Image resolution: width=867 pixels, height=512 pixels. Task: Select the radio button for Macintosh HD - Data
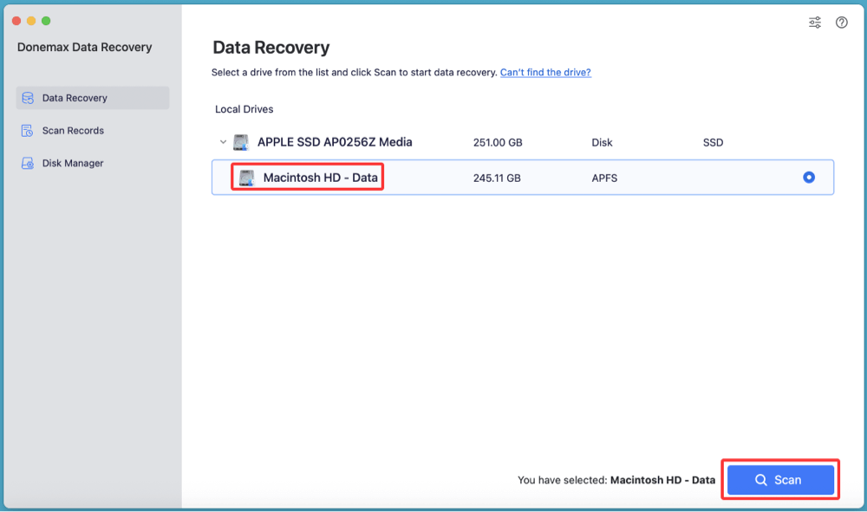[808, 177]
